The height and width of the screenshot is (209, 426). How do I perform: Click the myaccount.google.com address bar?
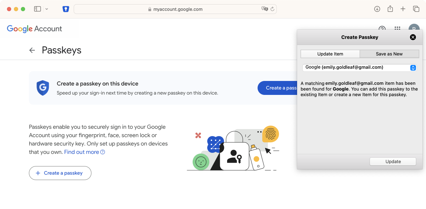[x=175, y=9]
